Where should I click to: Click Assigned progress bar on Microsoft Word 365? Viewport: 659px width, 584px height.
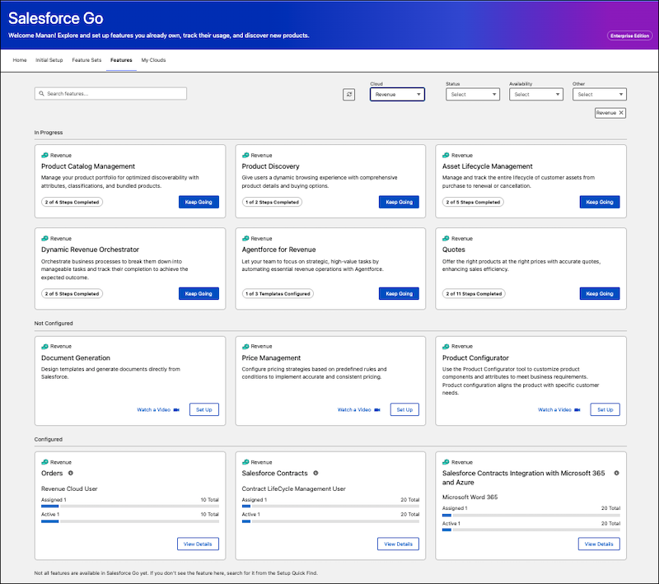(531, 515)
